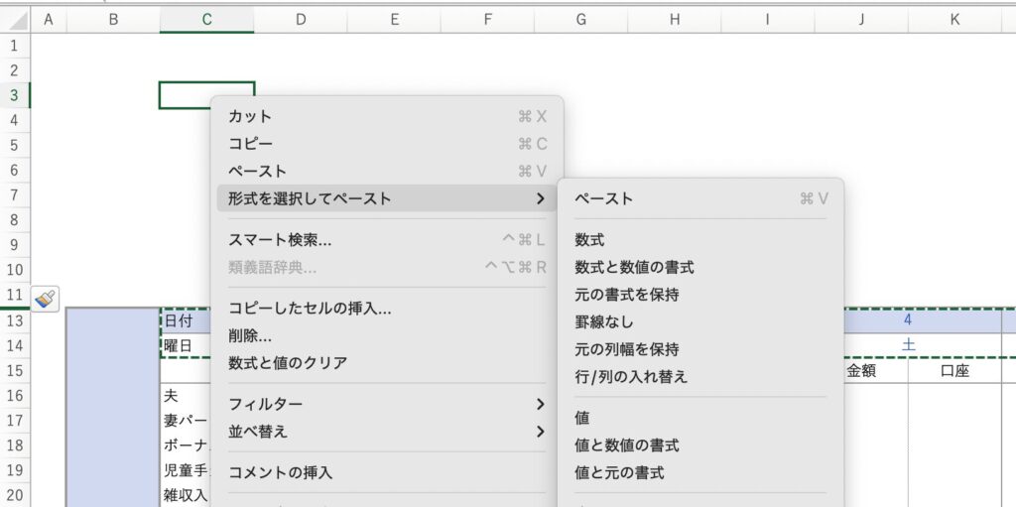Screen dimensions: 1016x507
Task: Click コメントの挿入 menu item
Action: point(281,472)
